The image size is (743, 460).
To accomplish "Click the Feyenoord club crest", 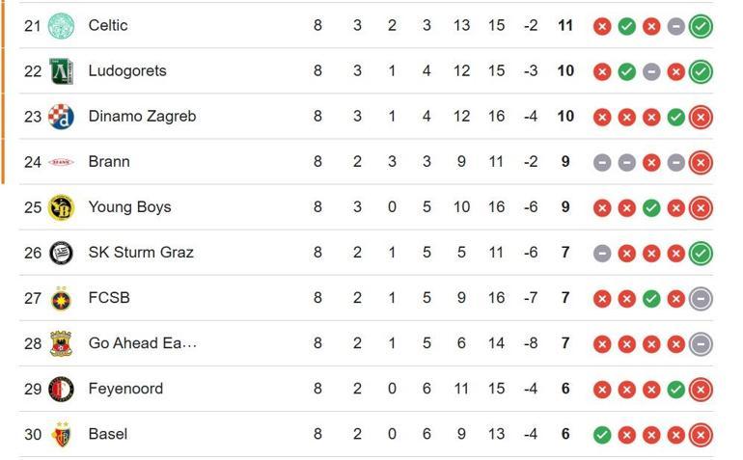I will (x=61, y=389).
